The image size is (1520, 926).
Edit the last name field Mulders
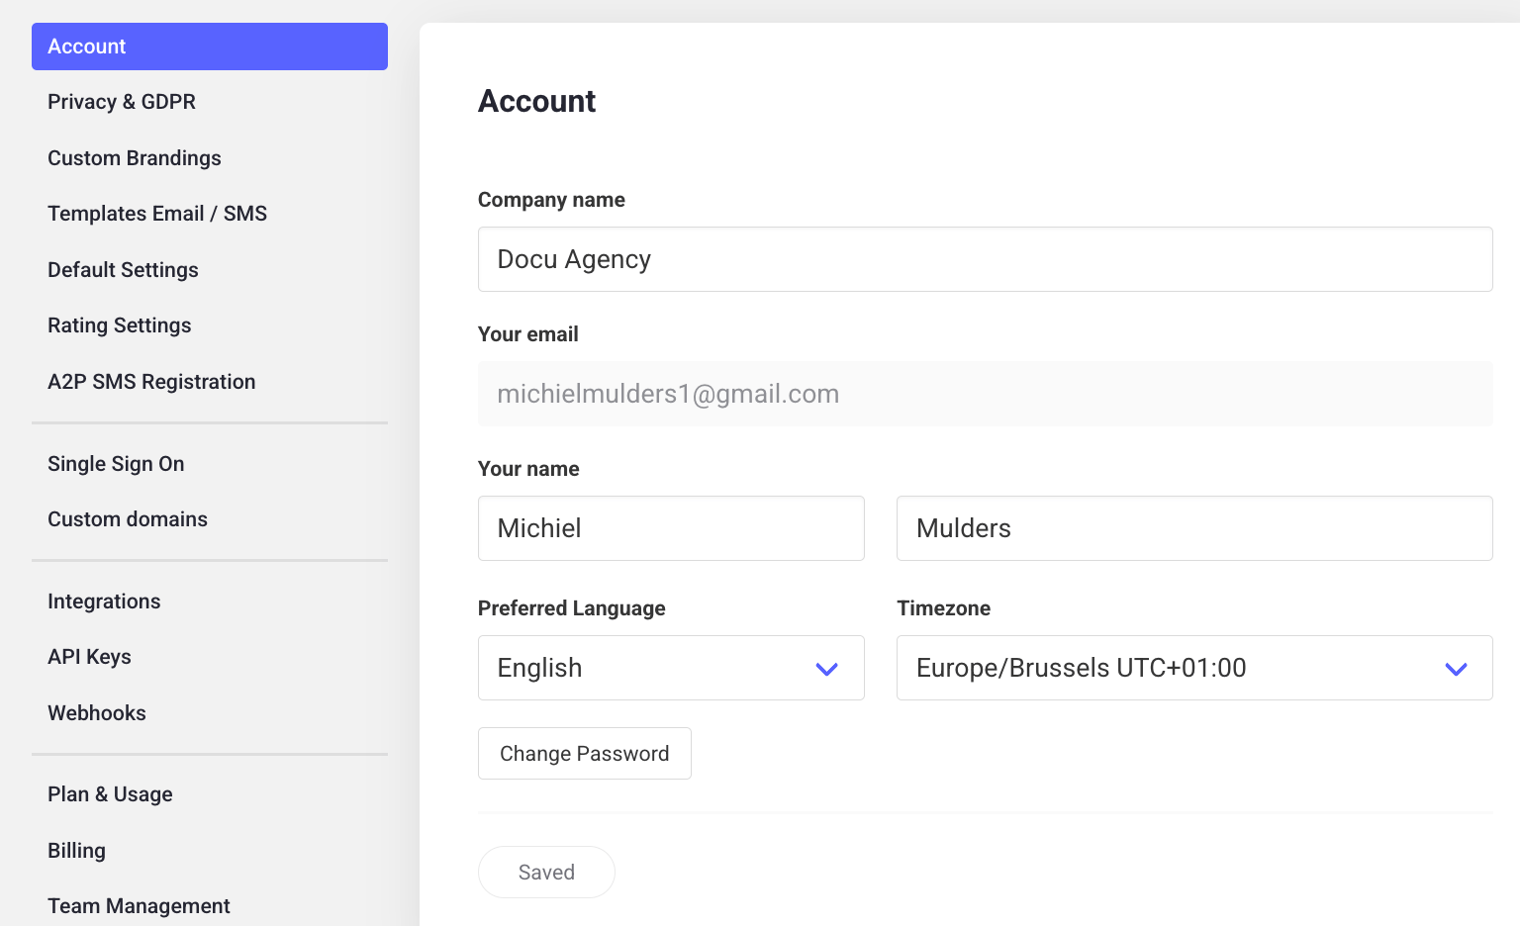click(x=1194, y=528)
